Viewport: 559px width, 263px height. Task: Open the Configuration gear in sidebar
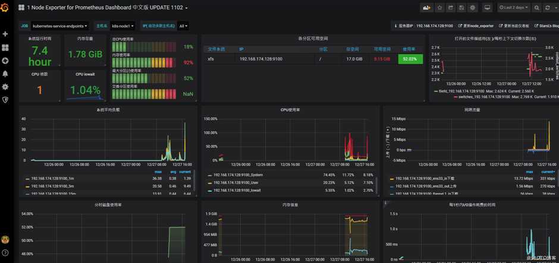[5, 87]
